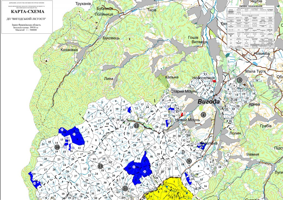The width and height of the screenshot is (283, 200).
Task: Click the "КАРТА-СХЕМА" title
Action: click(28, 12)
